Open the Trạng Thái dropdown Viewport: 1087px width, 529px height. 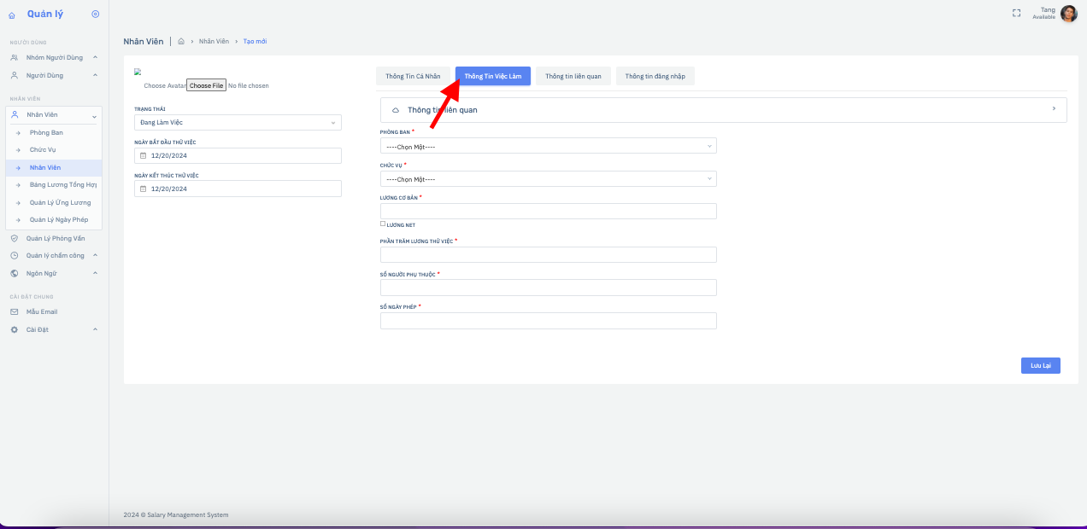(238, 123)
